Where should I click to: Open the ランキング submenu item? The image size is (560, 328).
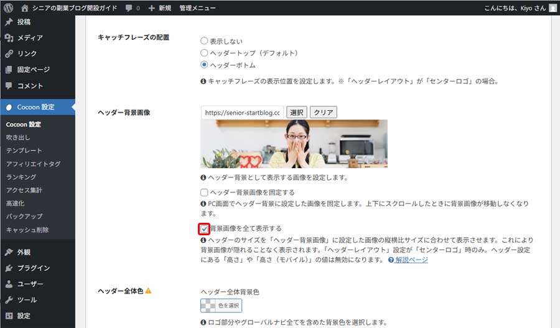click(x=21, y=177)
